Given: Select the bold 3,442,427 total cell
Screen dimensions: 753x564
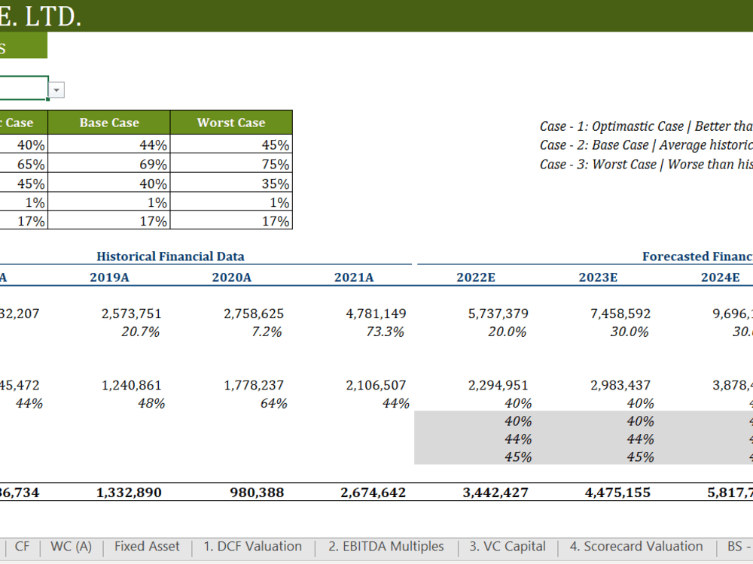Looking at the screenshot, I should click(495, 493).
